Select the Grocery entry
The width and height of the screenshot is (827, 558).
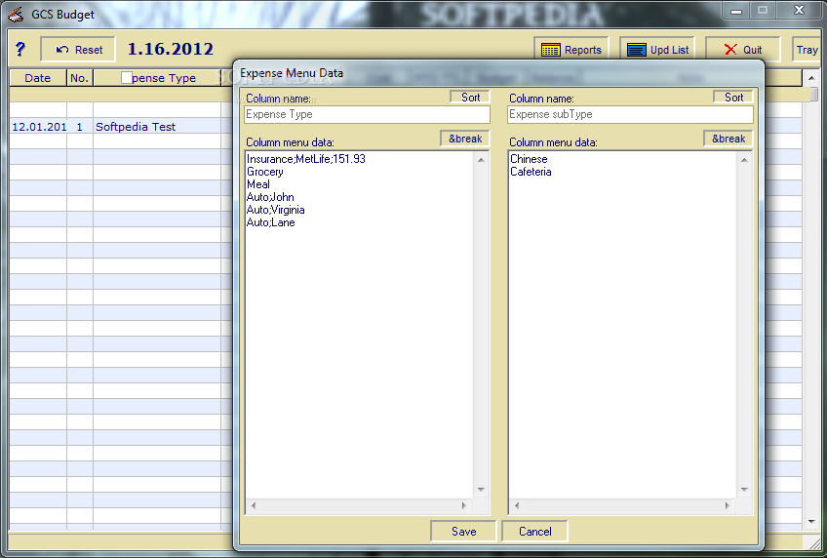pyautogui.click(x=264, y=172)
